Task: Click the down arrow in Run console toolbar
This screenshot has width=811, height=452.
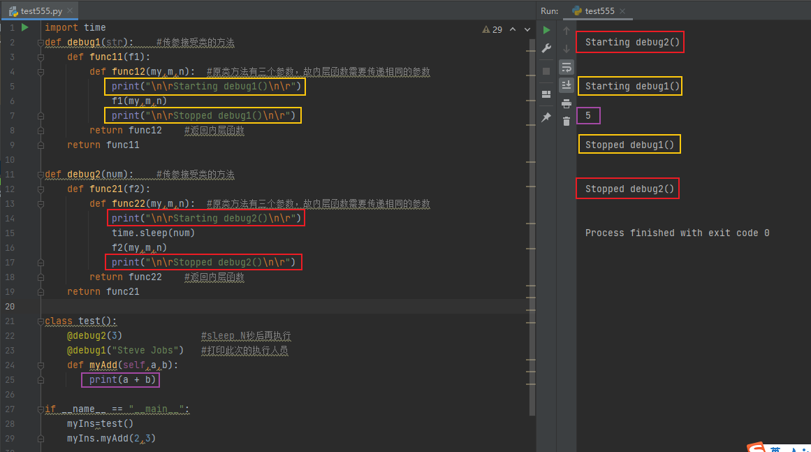Action: click(x=567, y=49)
